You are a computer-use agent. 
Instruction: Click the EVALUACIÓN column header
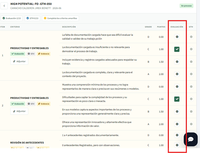pyautogui.click(x=177, y=27)
